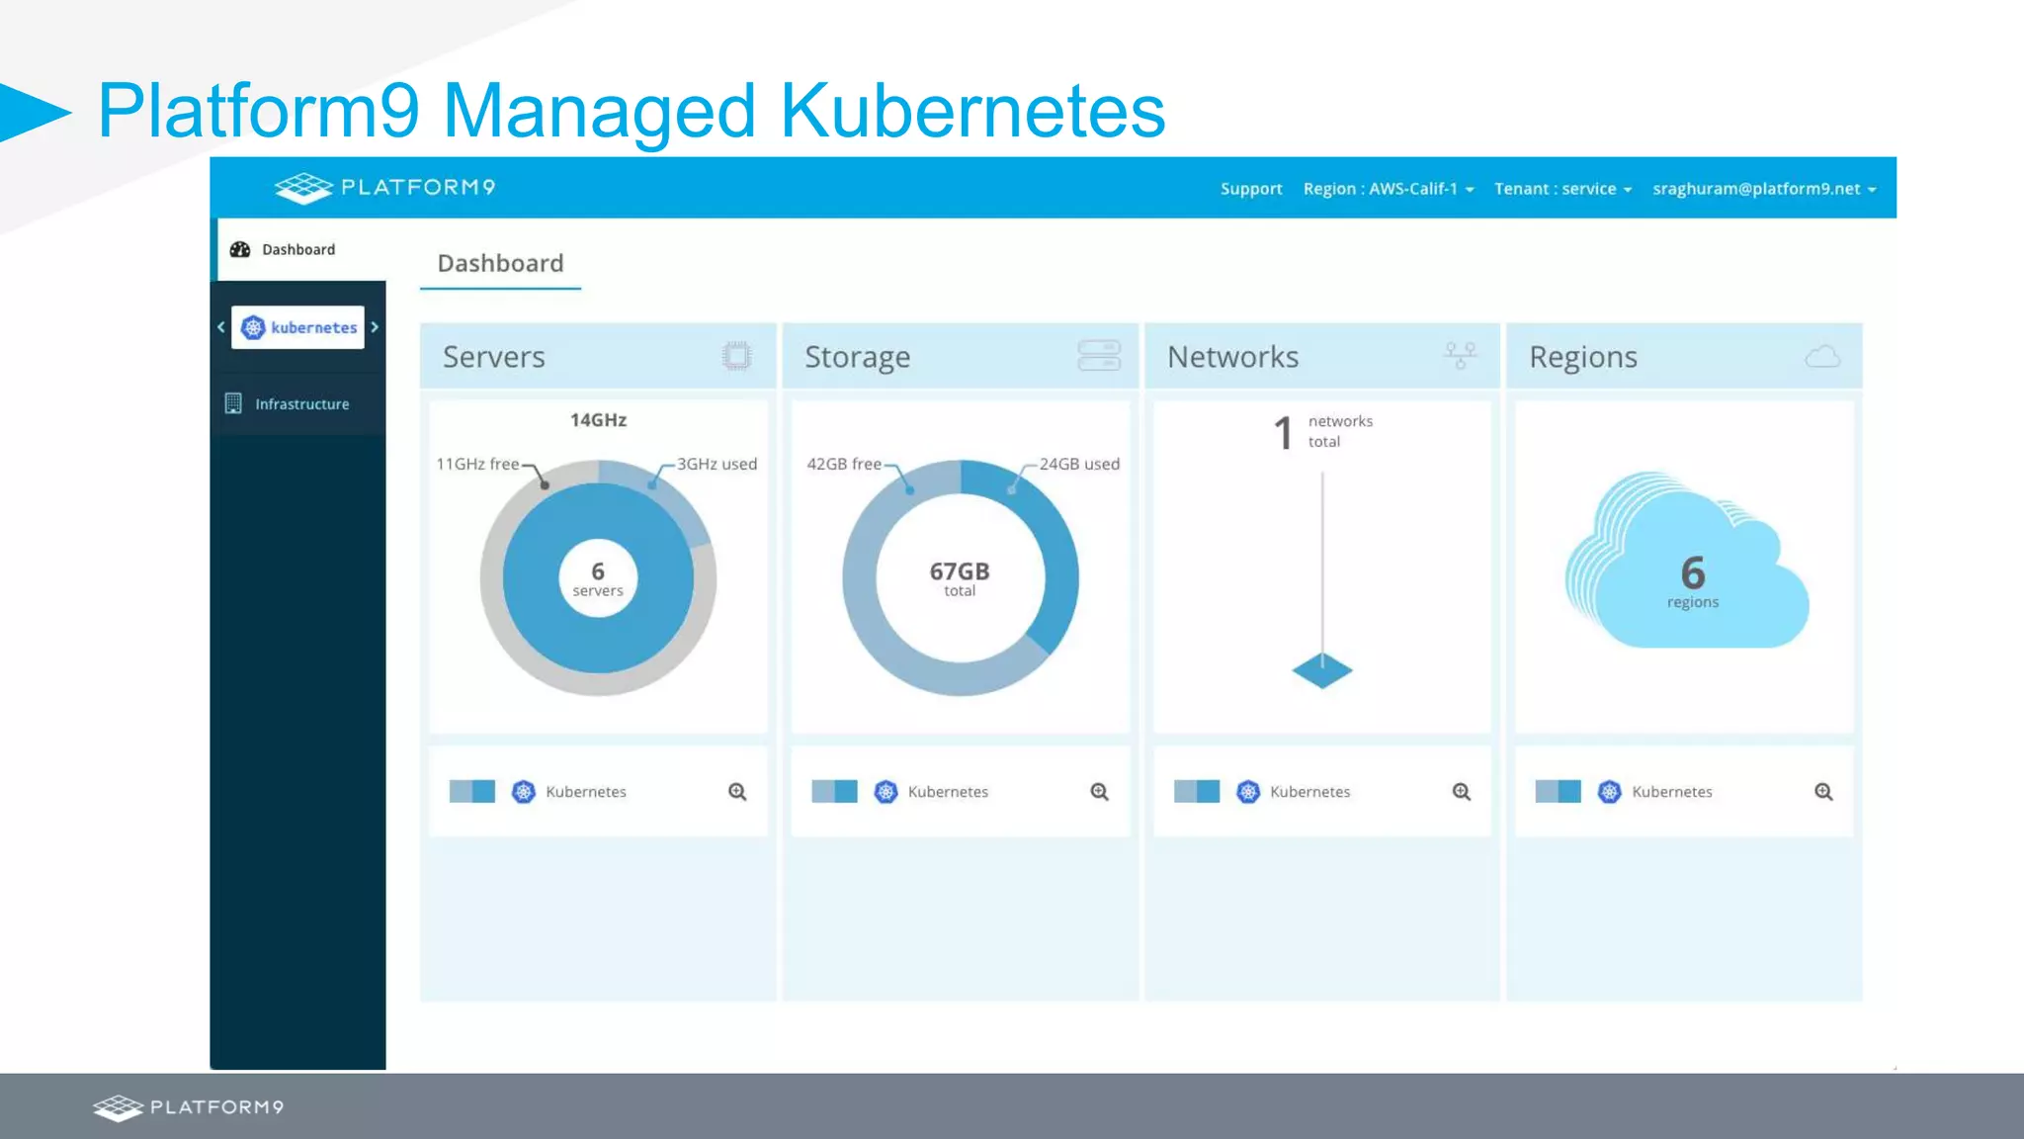Click the magnifier icon under Storage card
This screenshot has width=2024, height=1139.
tap(1099, 792)
